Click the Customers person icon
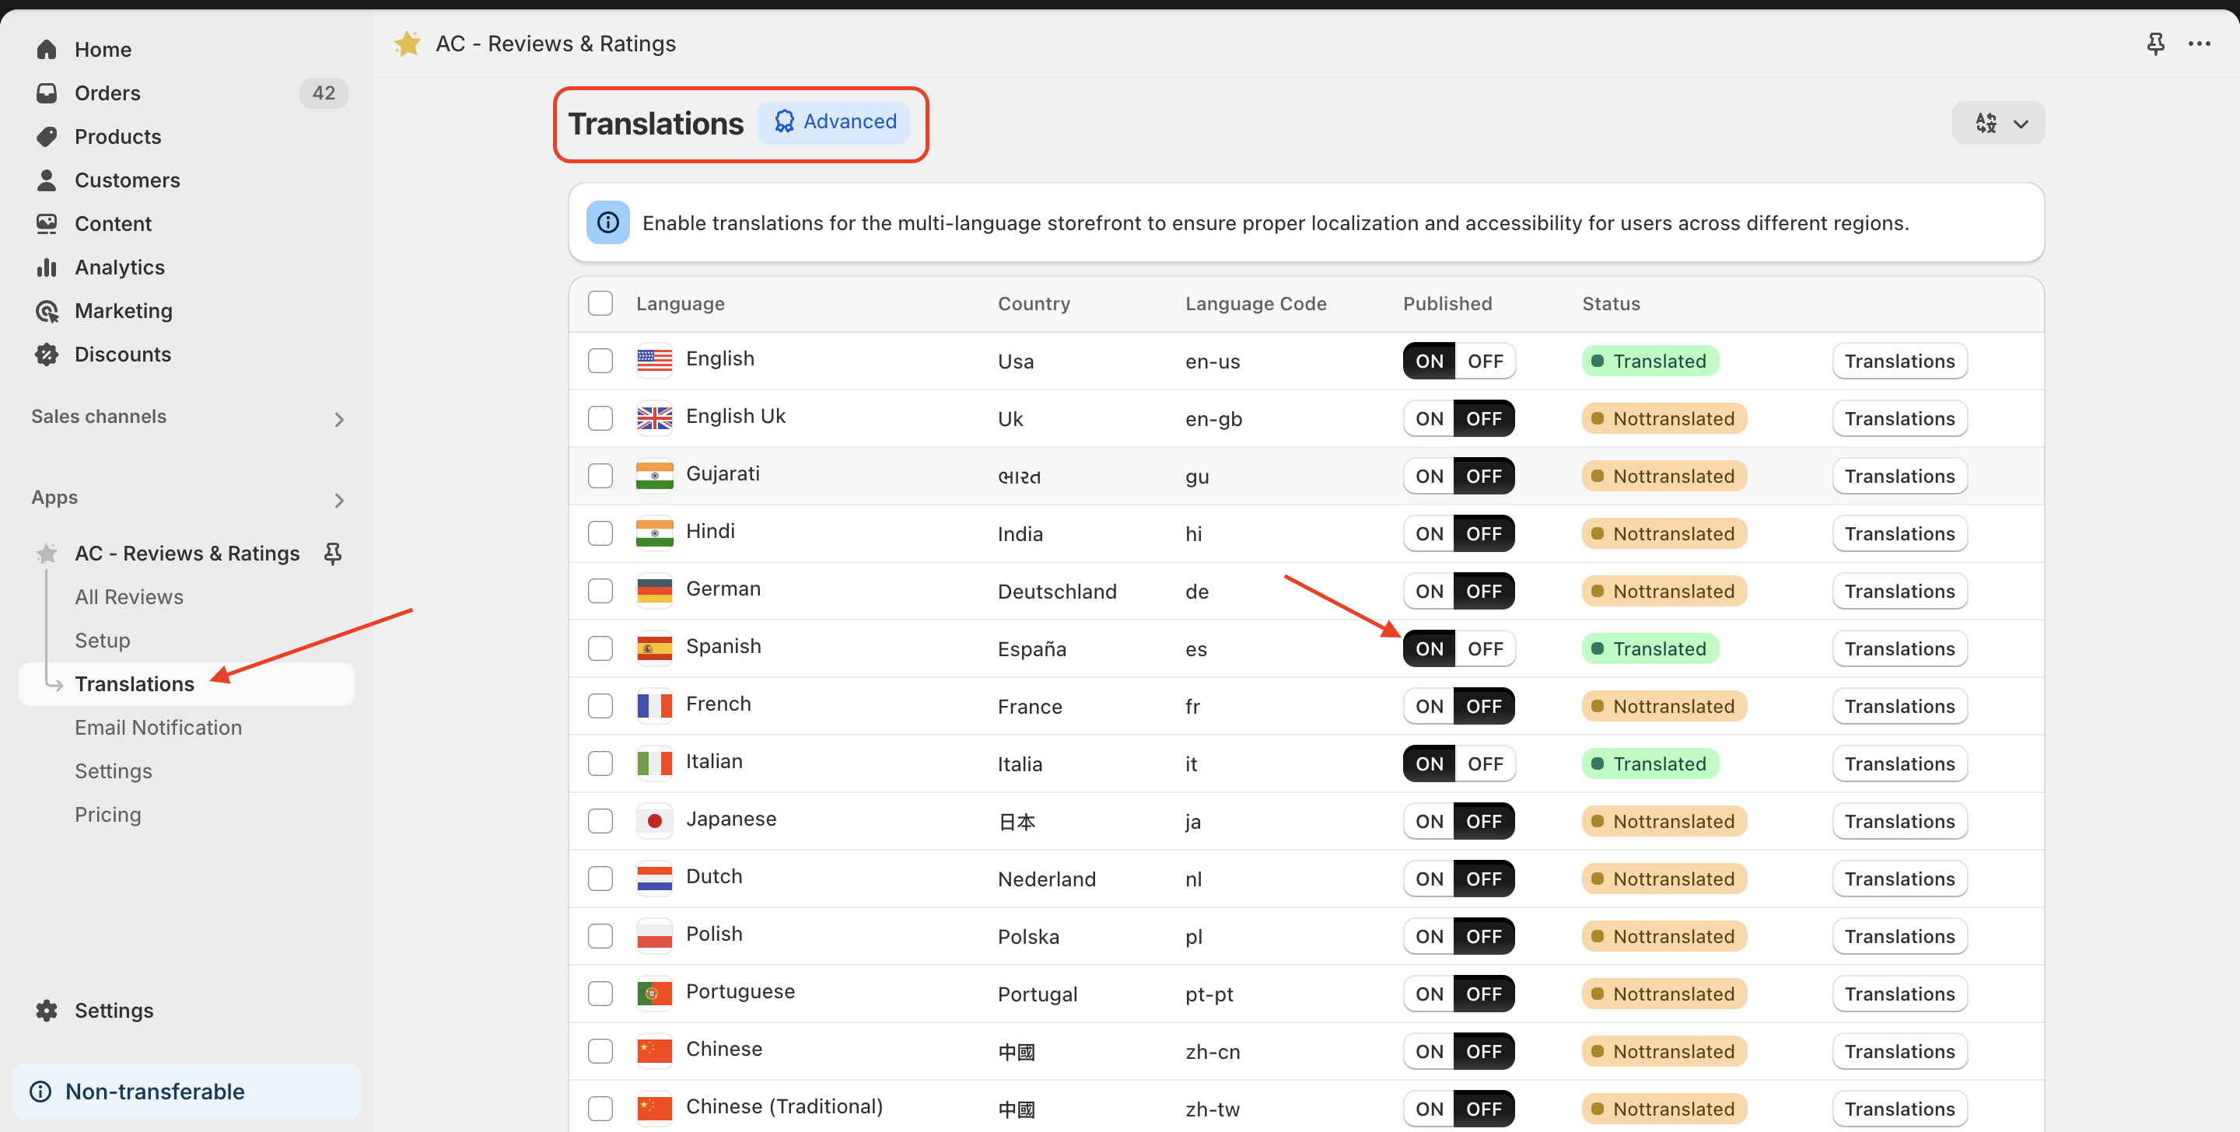The height and width of the screenshot is (1132, 2240). (47, 180)
